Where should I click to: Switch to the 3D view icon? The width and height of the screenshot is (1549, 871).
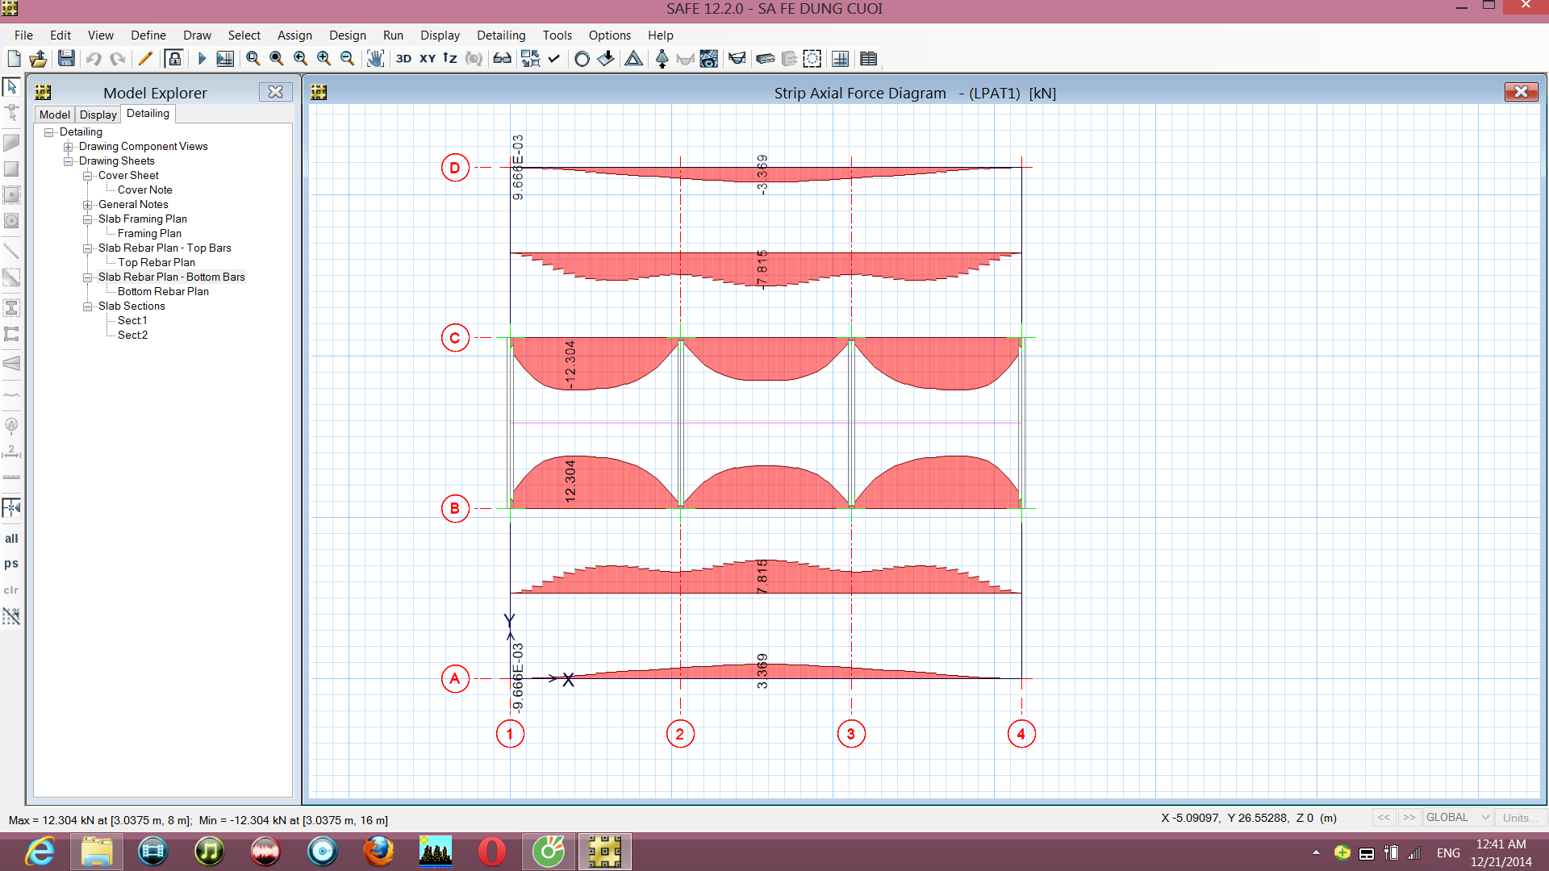(x=403, y=58)
